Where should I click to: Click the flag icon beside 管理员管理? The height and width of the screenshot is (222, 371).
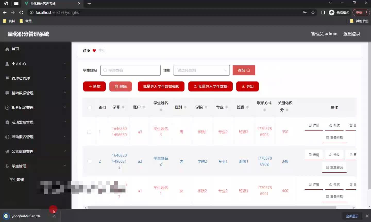coord(7,78)
